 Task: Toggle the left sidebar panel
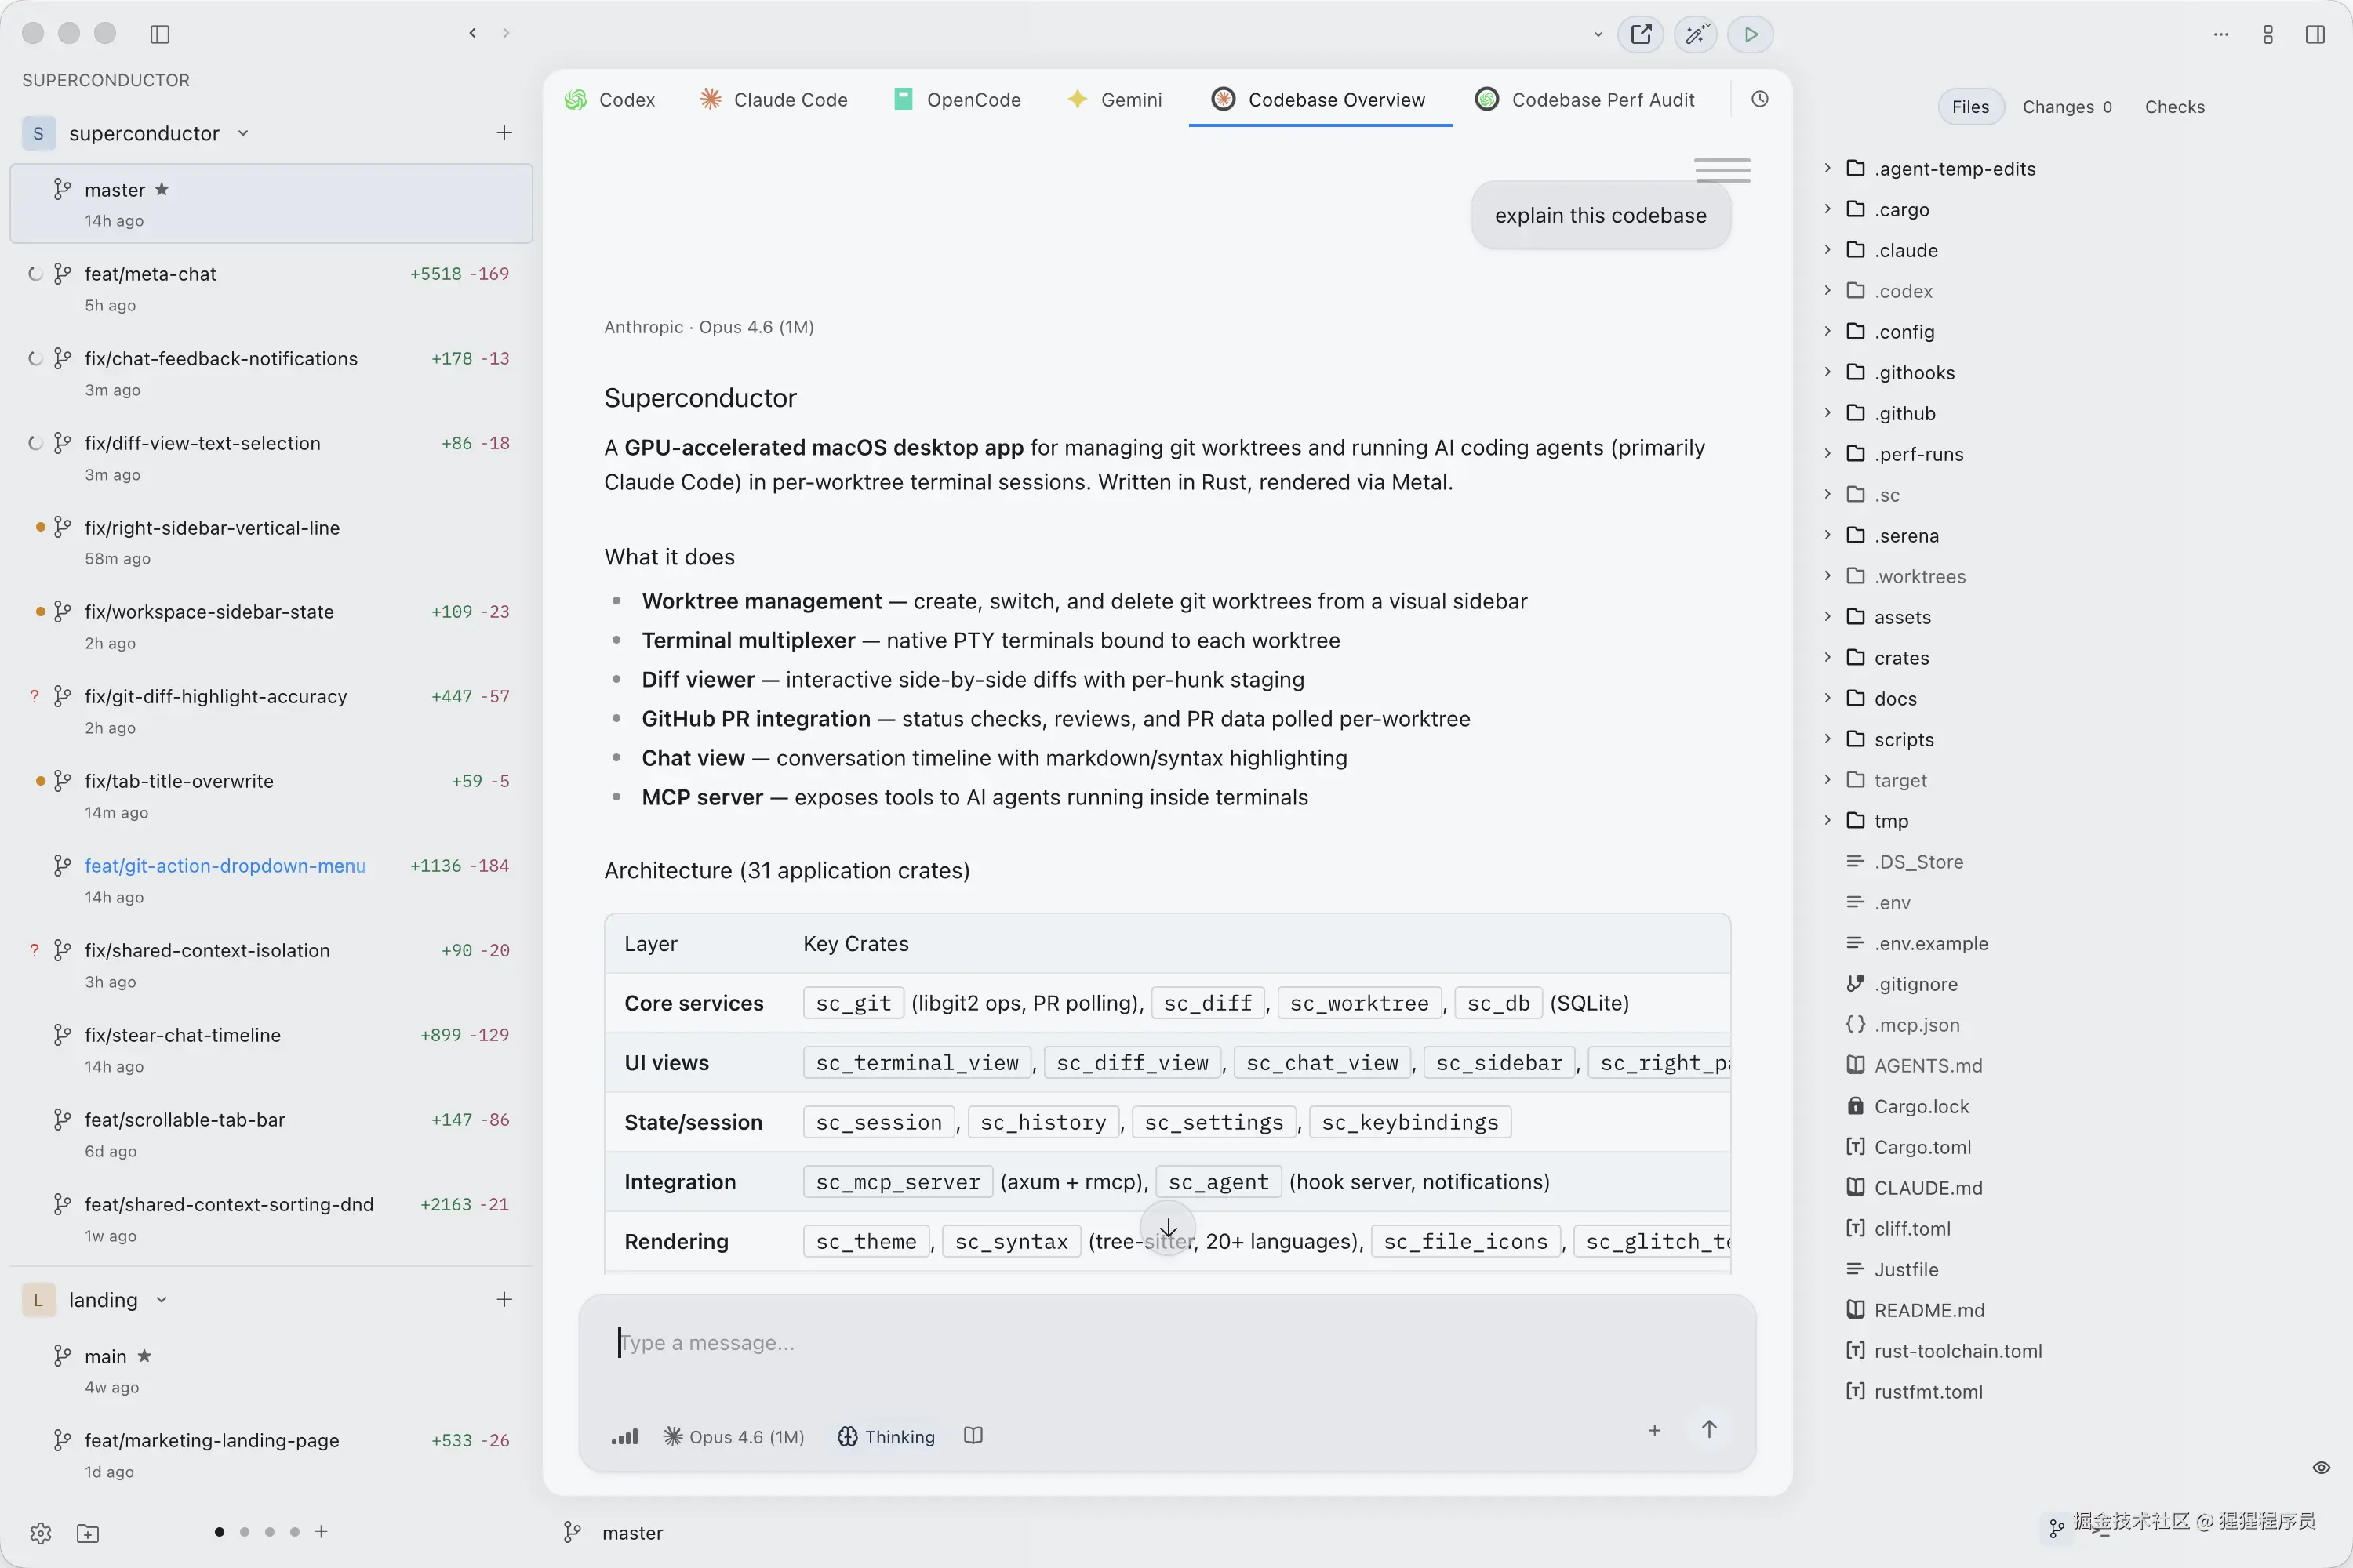(x=160, y=34)
